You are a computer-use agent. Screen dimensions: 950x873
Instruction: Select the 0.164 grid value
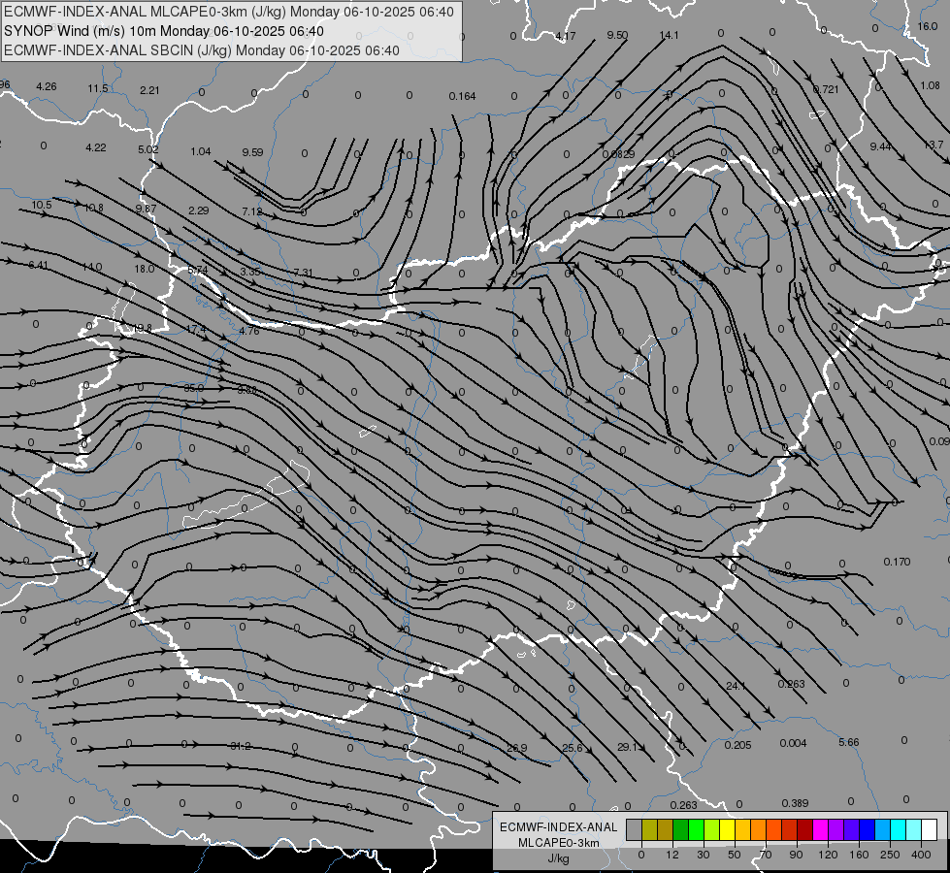(462, 96)
